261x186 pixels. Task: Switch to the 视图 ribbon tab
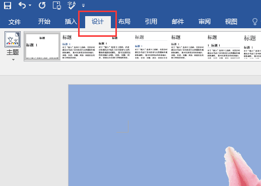231,22
